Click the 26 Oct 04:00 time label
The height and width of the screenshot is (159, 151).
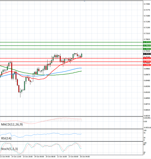point(85,157)
